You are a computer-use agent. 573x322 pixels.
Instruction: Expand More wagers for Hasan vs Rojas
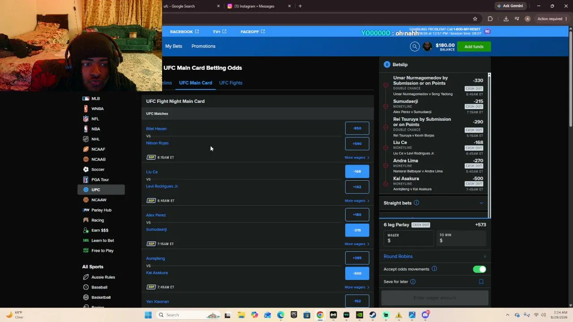click(x=357, y=157)
